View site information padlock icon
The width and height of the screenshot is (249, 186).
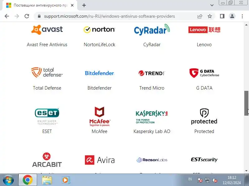39,16
